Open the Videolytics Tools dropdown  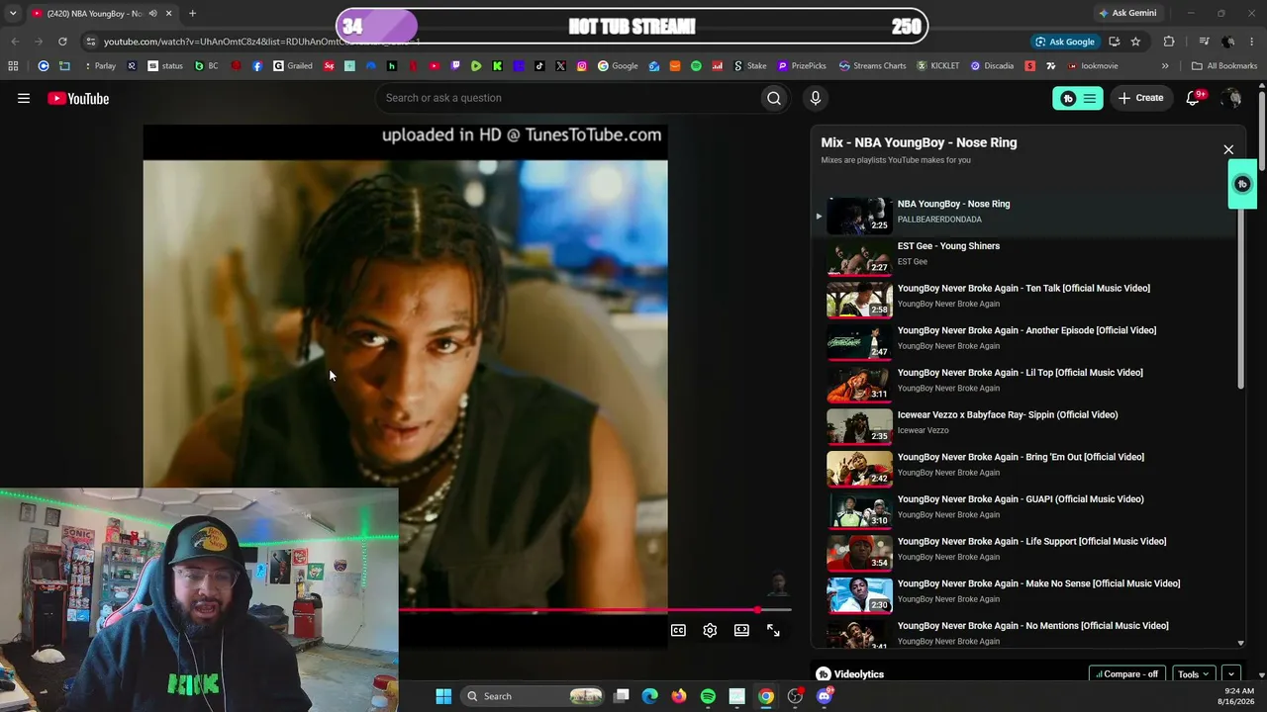click(x=1194, y=674)
